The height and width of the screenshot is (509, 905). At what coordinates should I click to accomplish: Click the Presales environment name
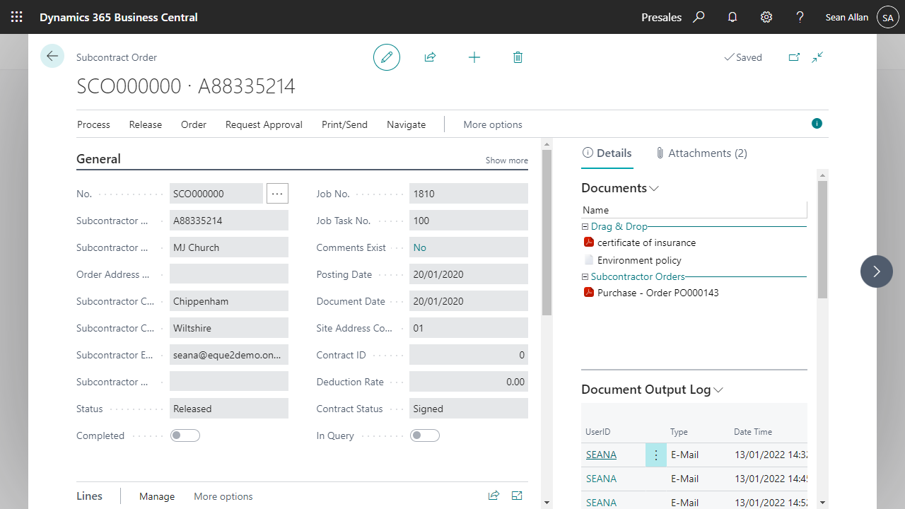(662, 17)
